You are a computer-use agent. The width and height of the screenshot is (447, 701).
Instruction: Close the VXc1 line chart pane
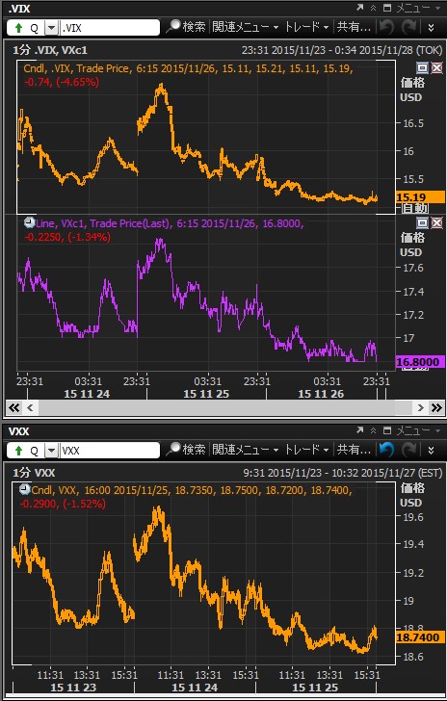436,222
